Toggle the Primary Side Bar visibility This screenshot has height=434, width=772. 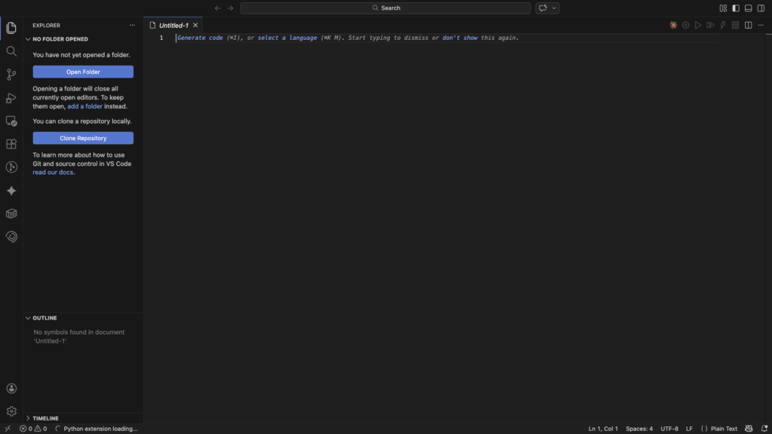pyautogui.click(x=736, y=8)
